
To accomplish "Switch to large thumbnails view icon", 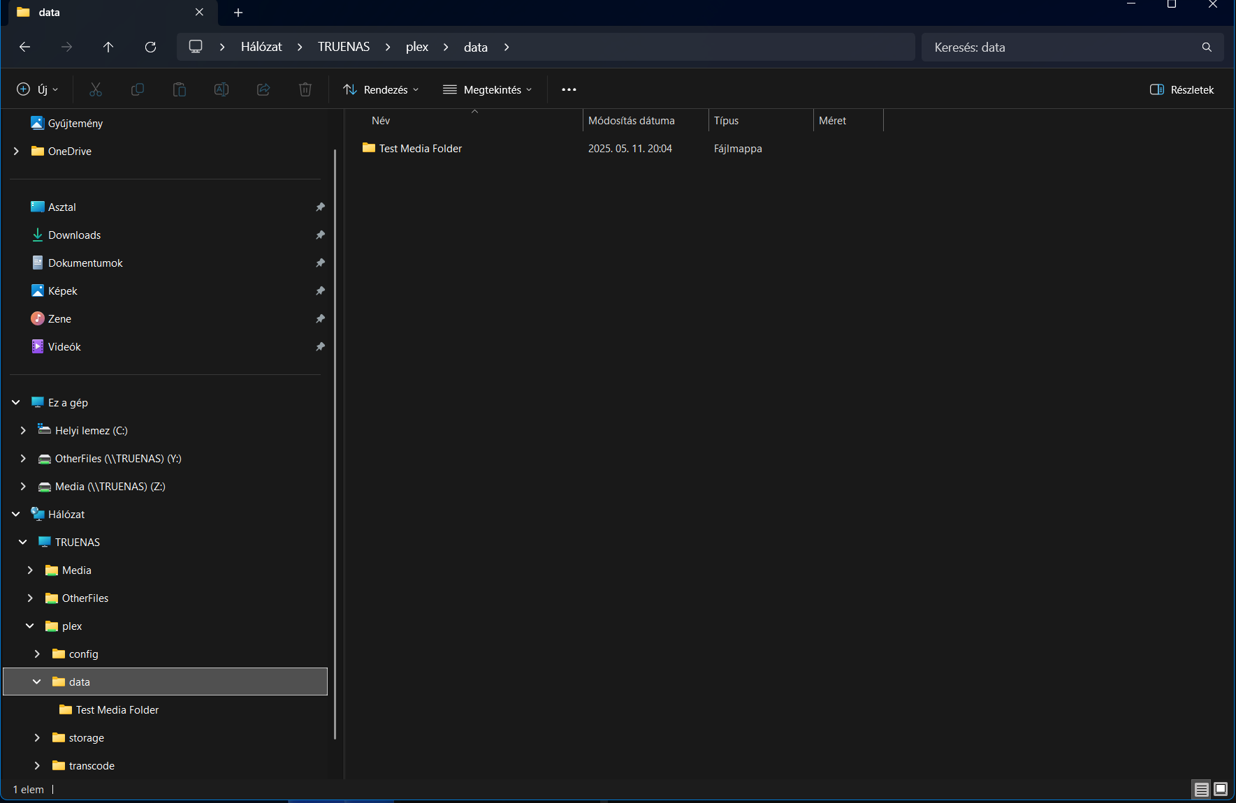I will click(x=1221, y=789).
